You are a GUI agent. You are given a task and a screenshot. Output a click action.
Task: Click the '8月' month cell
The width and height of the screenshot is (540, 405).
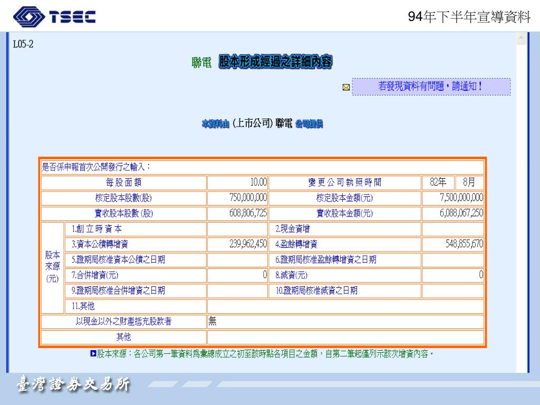[469, 182]
